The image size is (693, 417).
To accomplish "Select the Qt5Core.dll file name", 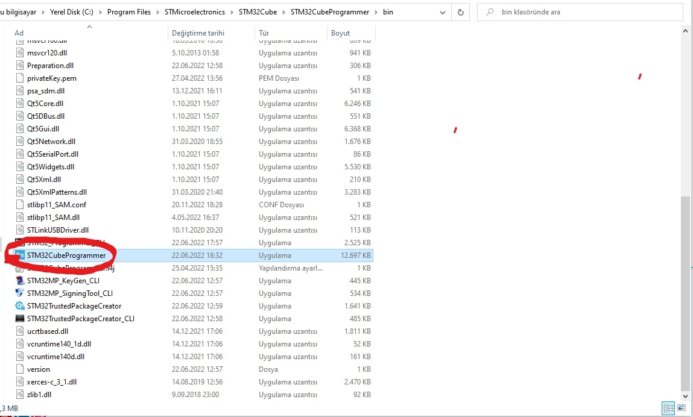I will tap(45, 104).
